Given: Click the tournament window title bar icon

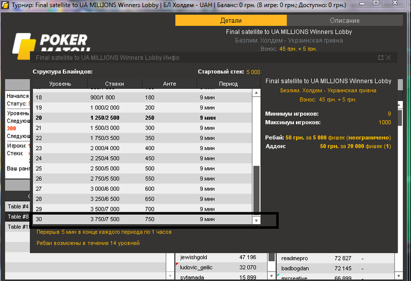Looking at the screenshot, I should tap(5, 5).
